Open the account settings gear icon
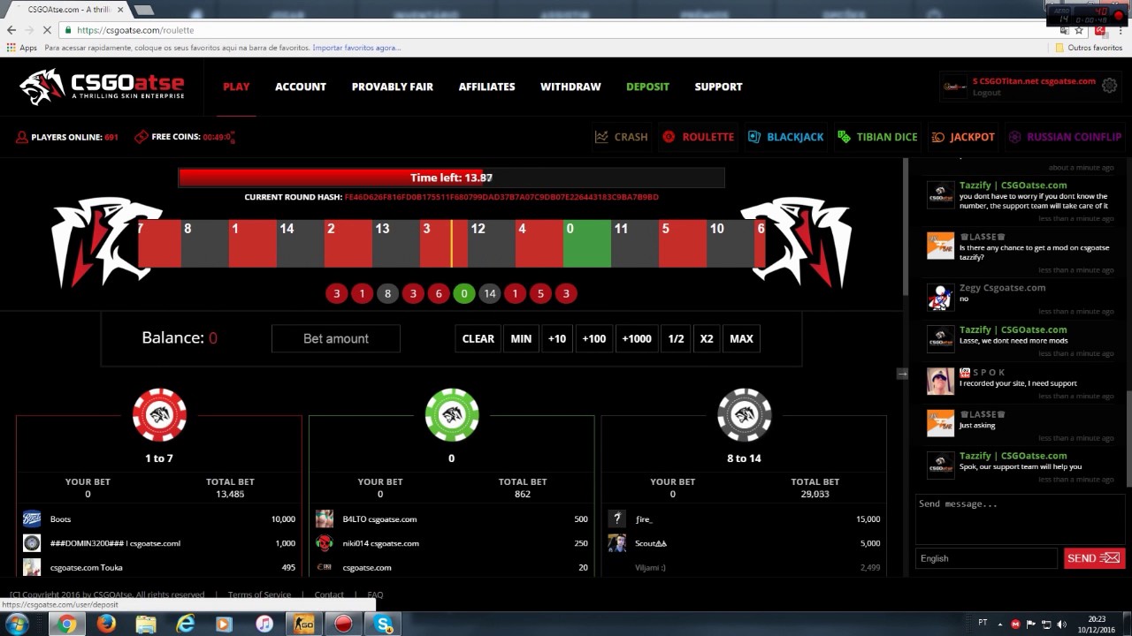Viewport: 1132px width, 636px height. [1109, 86]
